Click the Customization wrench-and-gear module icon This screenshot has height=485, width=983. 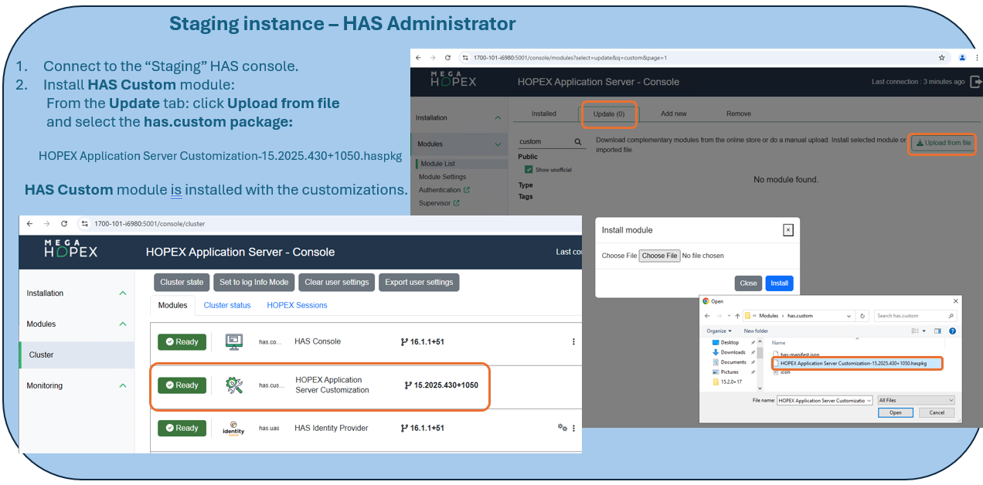[x=234, y=385]
